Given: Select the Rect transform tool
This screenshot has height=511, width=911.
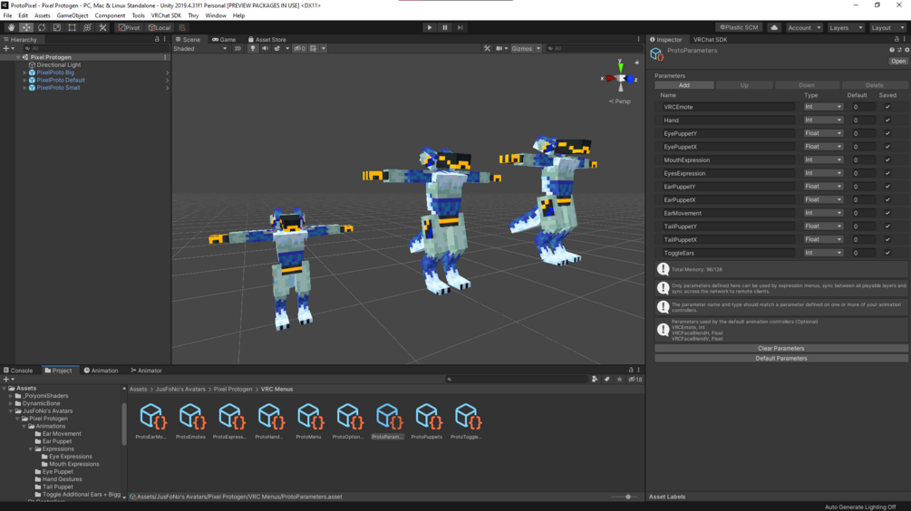Looking at the screenshot, I should [x=72, y=27].
